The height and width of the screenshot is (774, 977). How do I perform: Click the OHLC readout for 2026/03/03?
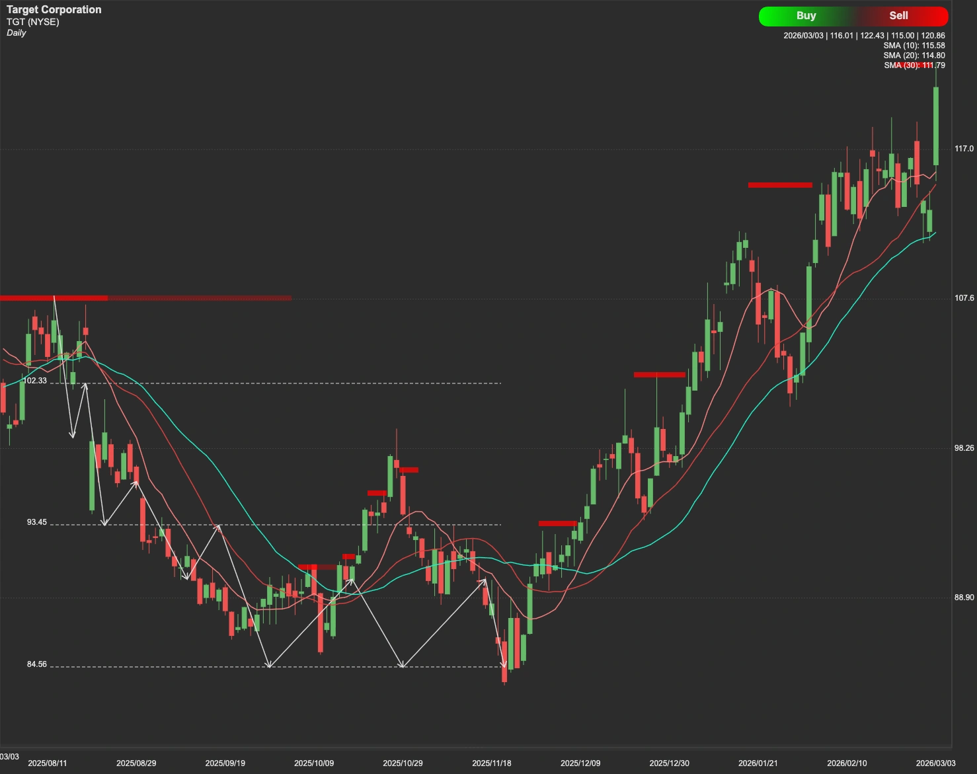[x=864, y=34]
